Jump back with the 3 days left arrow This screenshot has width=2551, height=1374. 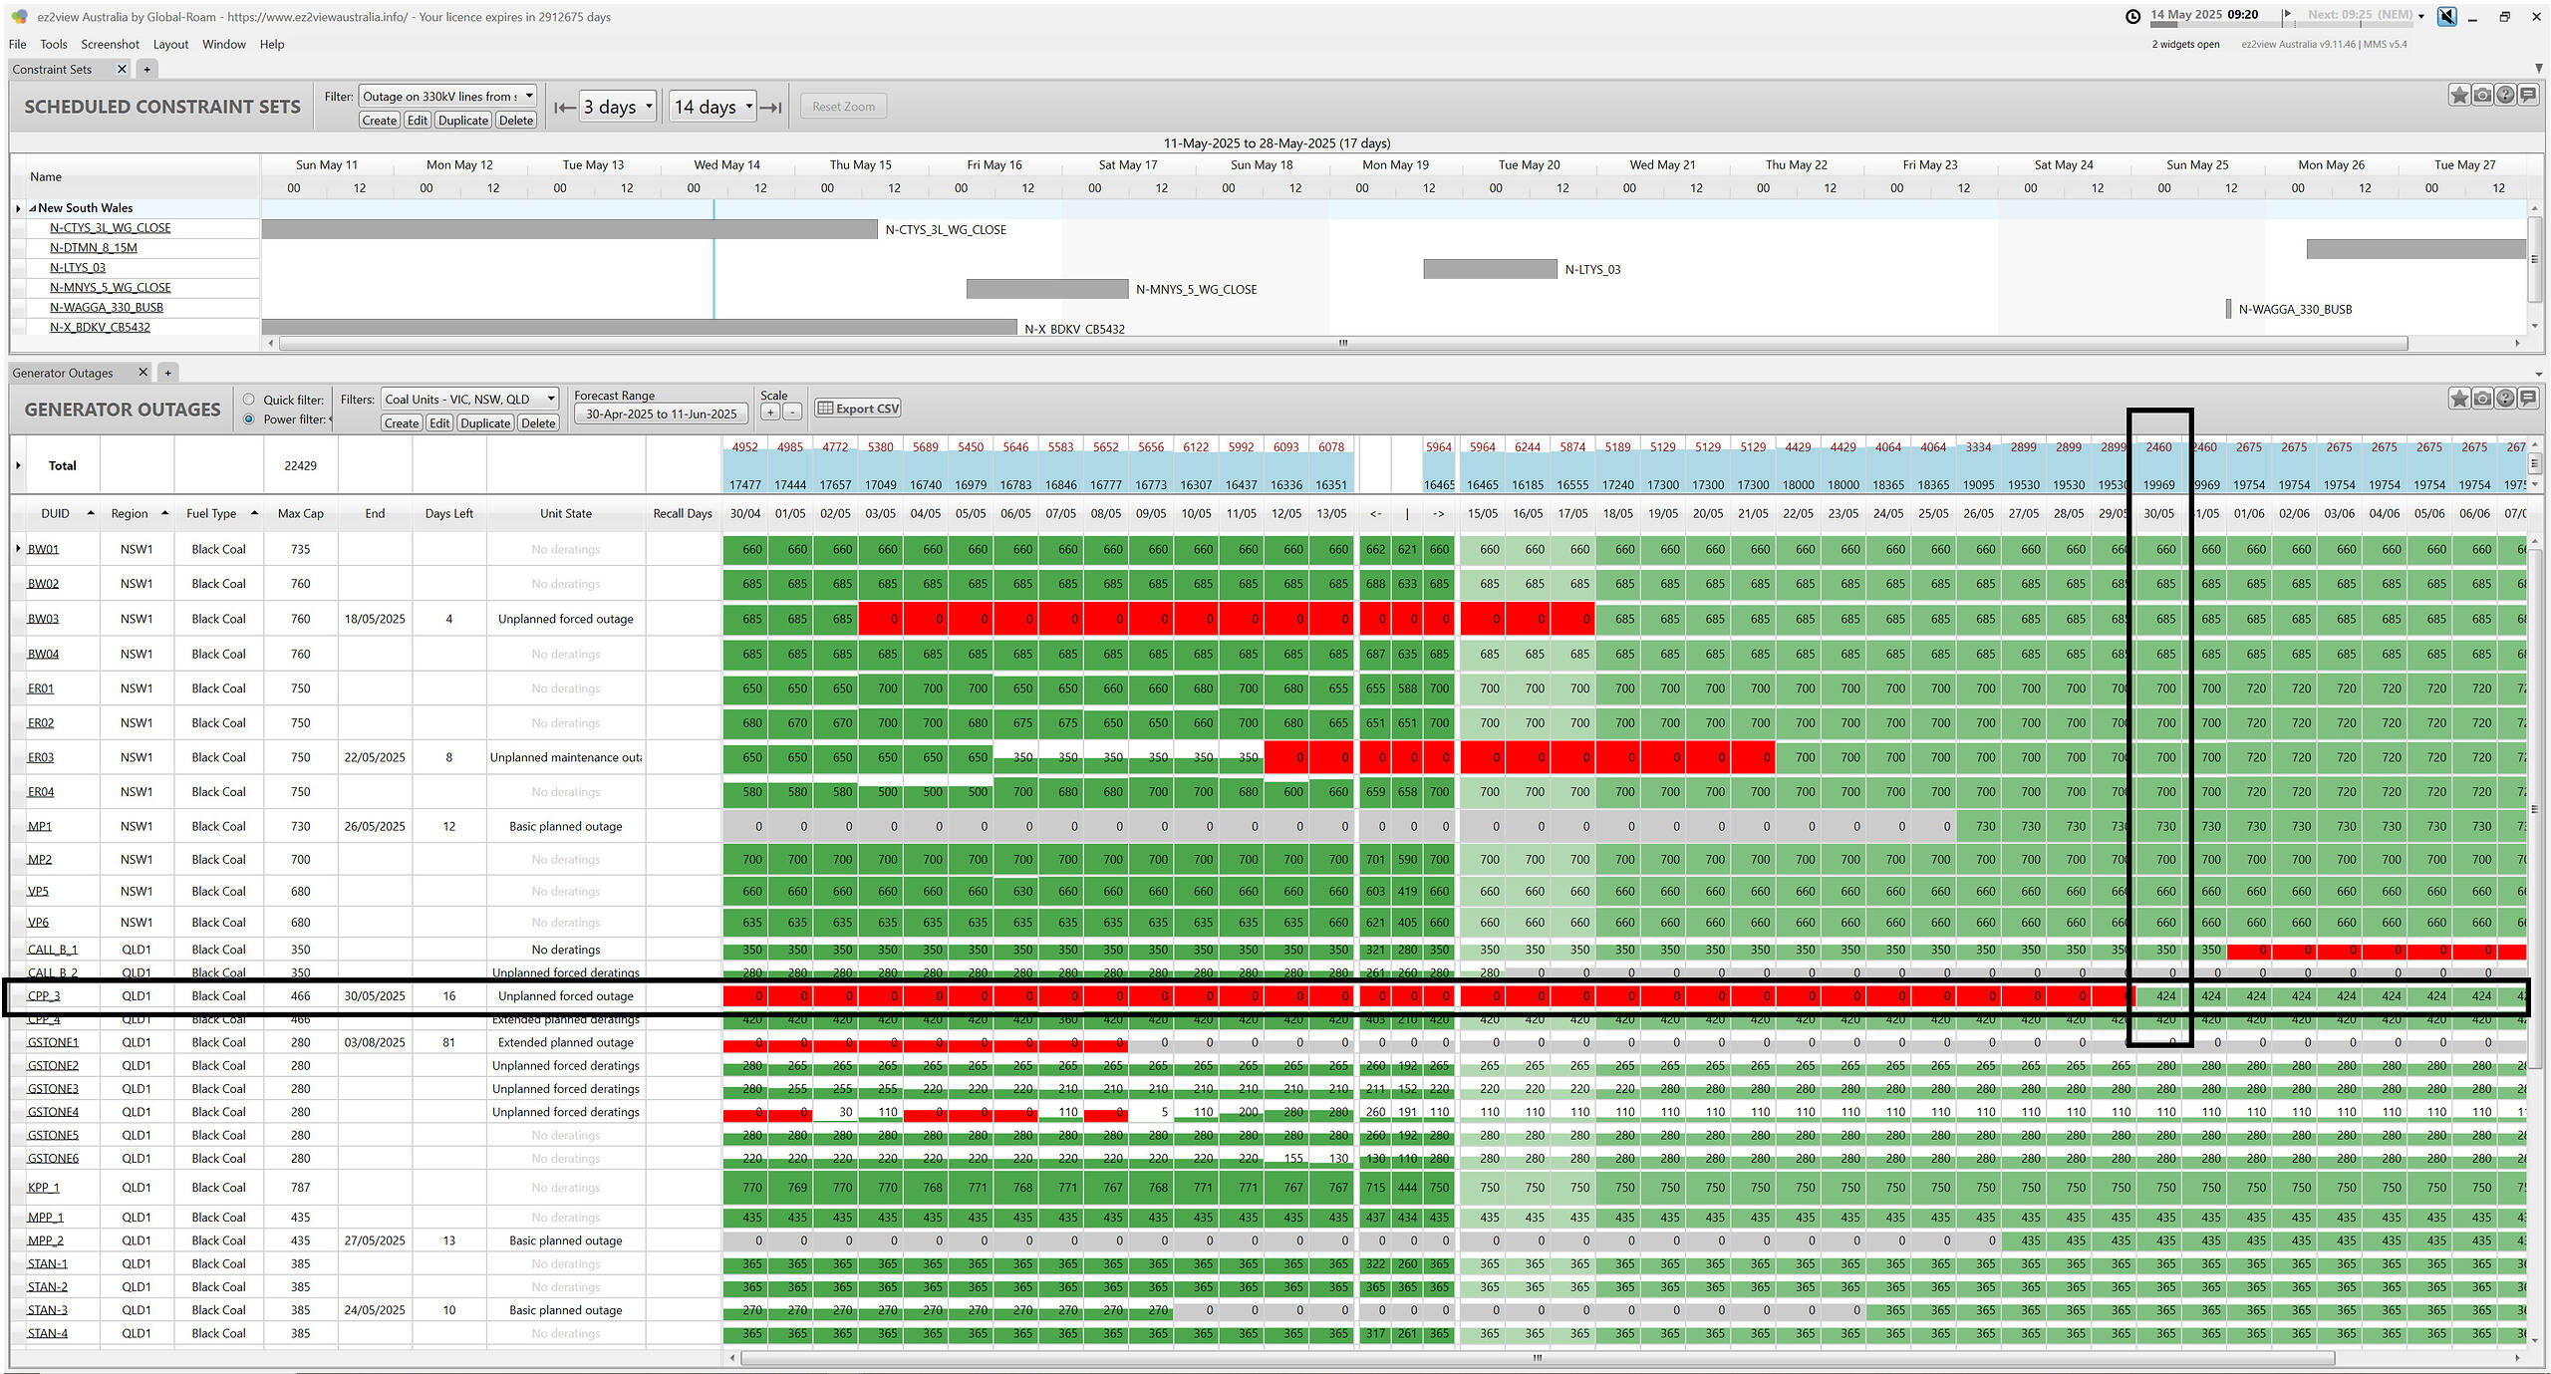coord(565,107)
